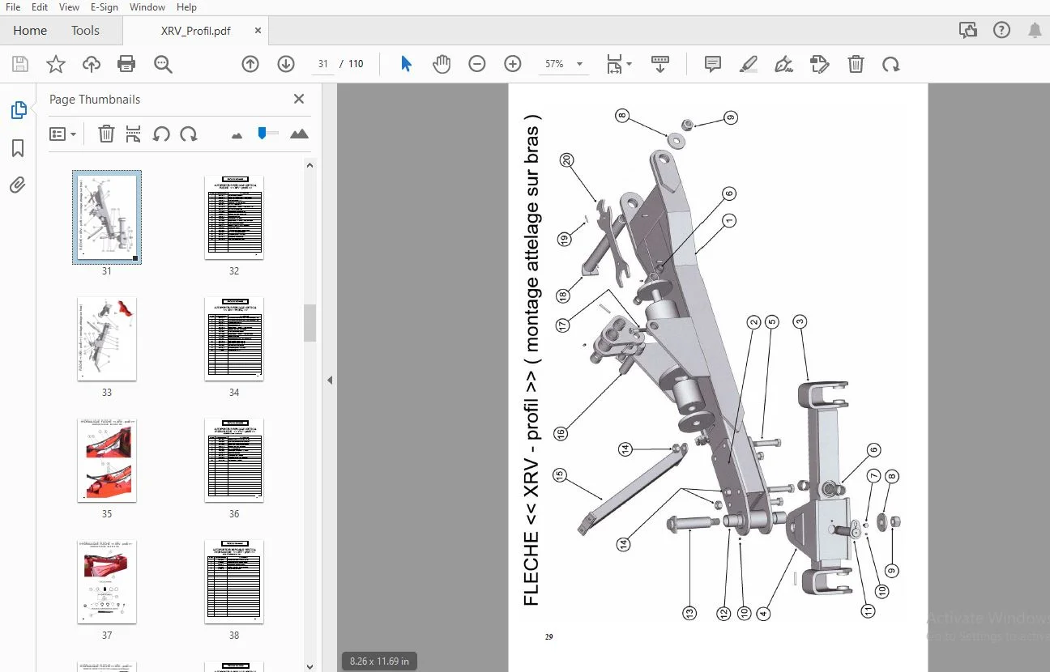Click the Save file icon

pos(20,65)
